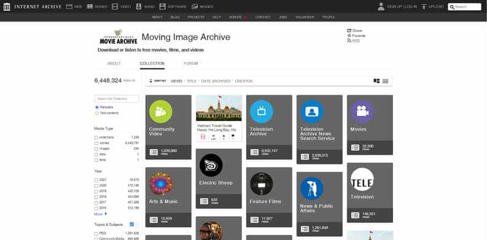Open Arts & Music colorful icon

point(160,184)
